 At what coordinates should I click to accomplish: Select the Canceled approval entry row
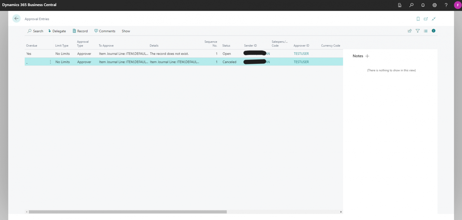tap(150, 62)
